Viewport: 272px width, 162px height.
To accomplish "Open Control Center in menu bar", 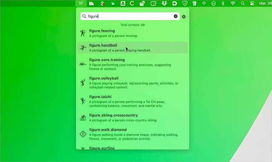I will [x=252, y=3].
